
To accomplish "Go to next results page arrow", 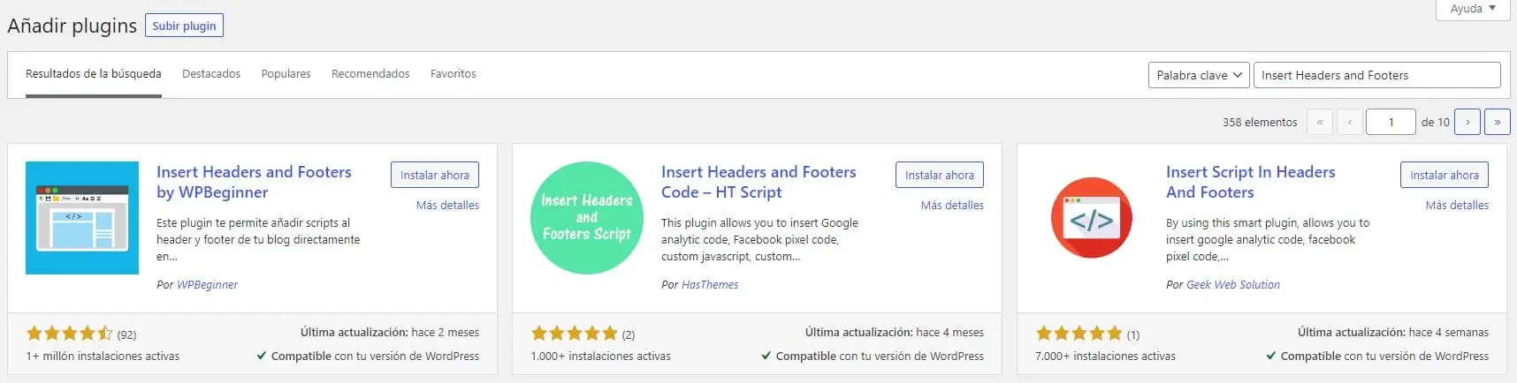I will click(1467, 122).
